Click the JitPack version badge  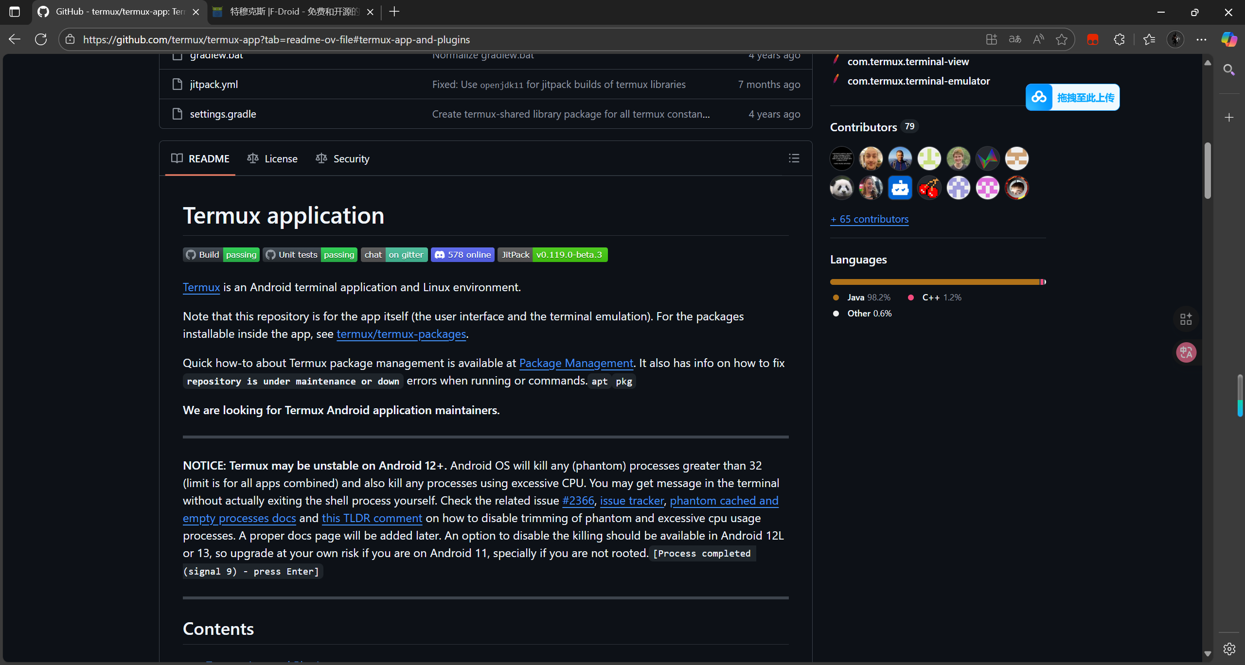552,255
